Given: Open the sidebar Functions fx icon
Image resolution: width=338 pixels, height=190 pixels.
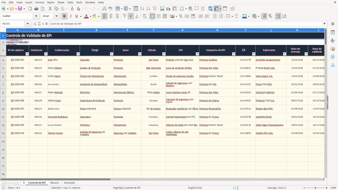Looking at the screenshot, I should click(x=333, y=65).
